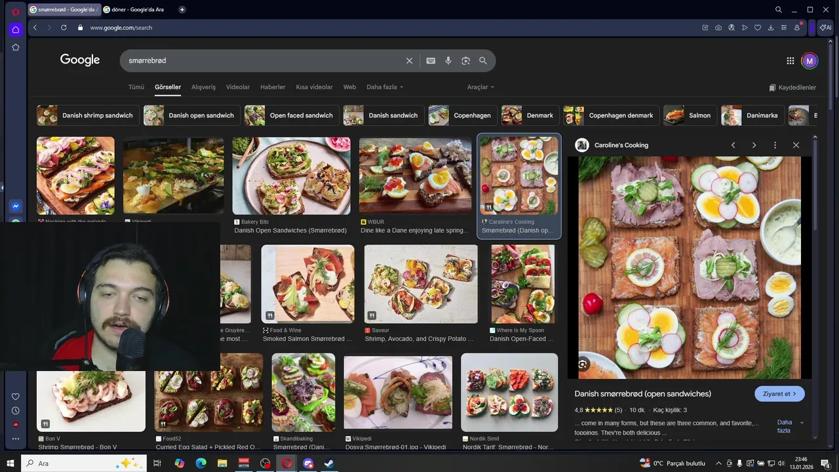Open Opera easy setup sliders icon
Image resolution: width=839 pixels, height=472 pixels.
click(x=784, y=28)
